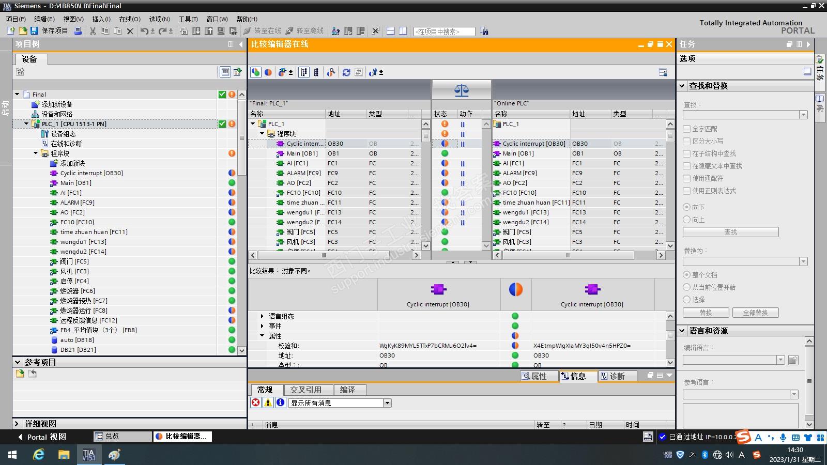Image resolution: width=827 pixels, height=465 pixels.
Task: Toggle the error messages filter icon
Action: click(x=256, y=403)
